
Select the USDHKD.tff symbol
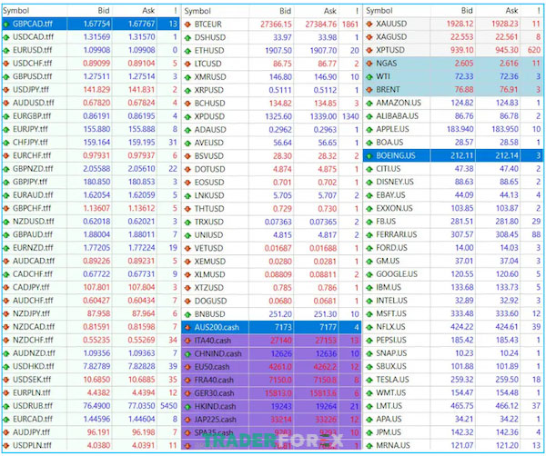(34, 367)
